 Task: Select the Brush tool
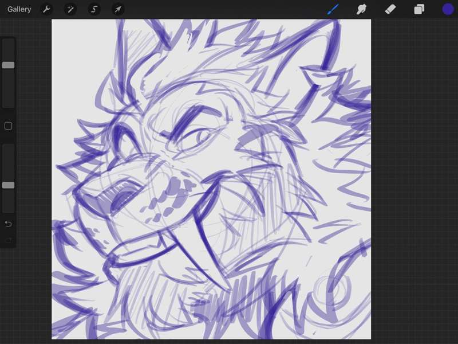pos(333,9)
